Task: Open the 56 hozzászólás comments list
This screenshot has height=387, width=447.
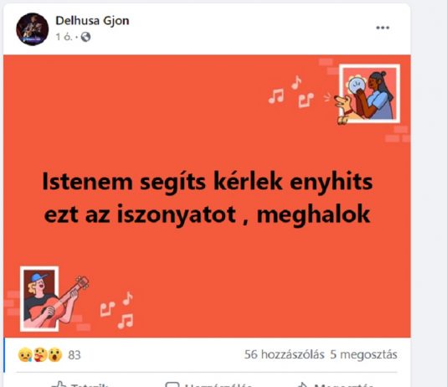Action: click(285, 354)
